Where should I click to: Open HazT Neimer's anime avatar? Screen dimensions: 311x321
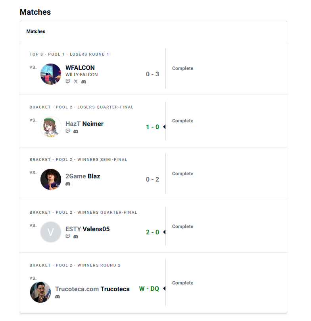51,127
